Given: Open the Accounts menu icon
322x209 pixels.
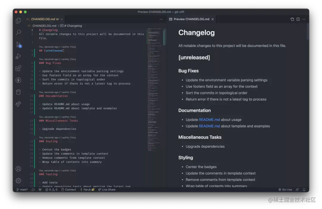Looking at the screenshot, I should click(18, 169).
